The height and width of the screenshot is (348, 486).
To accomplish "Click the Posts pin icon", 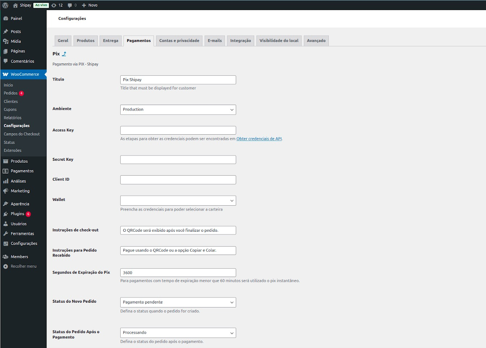I will [6, 32].
